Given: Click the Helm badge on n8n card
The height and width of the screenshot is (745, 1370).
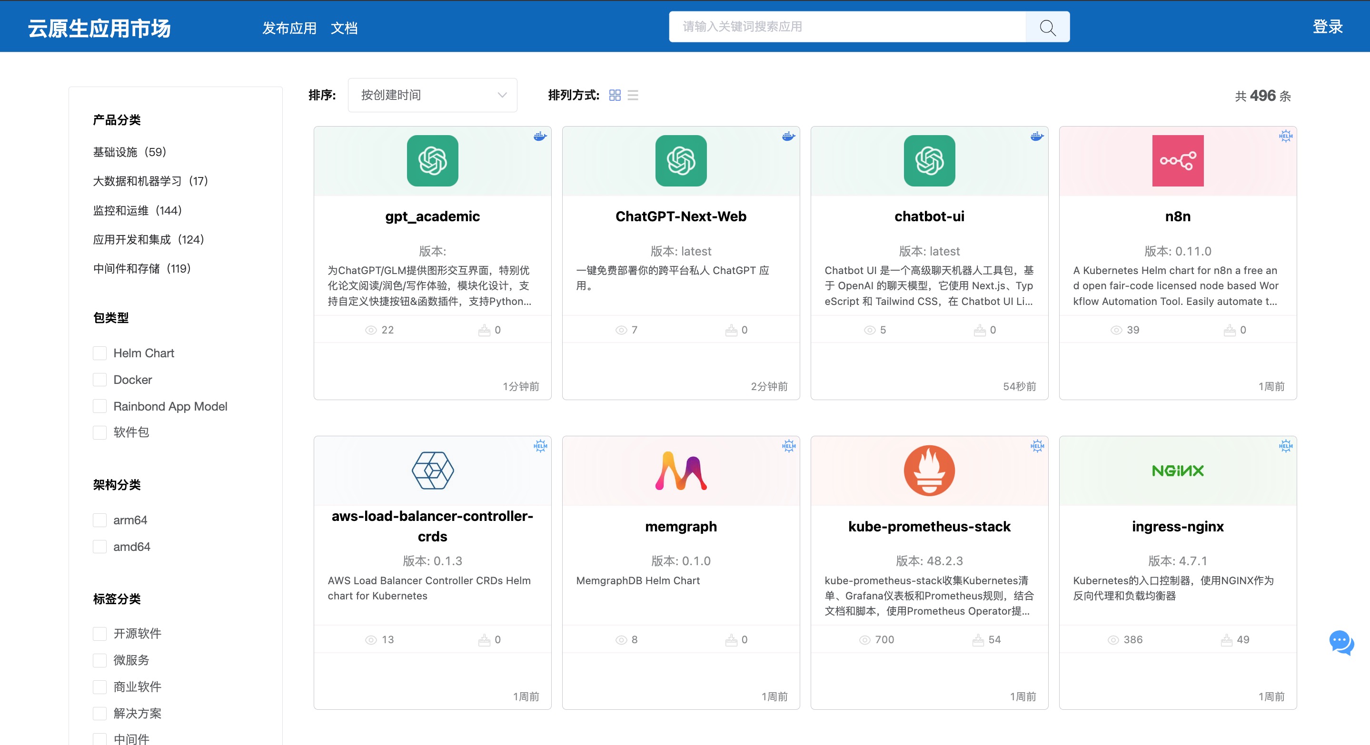Looking at the screenshot, I should (1285, 136).
